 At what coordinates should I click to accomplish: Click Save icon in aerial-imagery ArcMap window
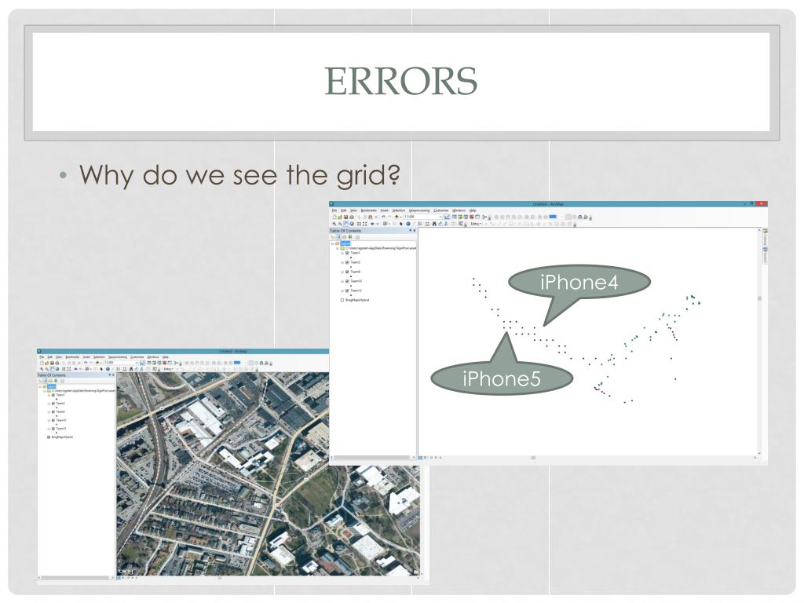click(x=52, y=363)
